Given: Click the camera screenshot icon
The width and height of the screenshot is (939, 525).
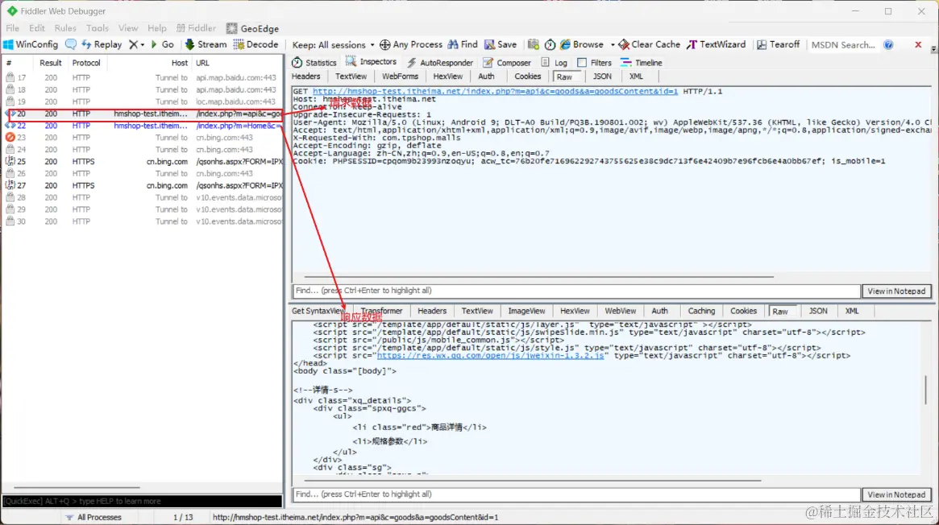Looking at the screenshot, I should click(533, 44).
